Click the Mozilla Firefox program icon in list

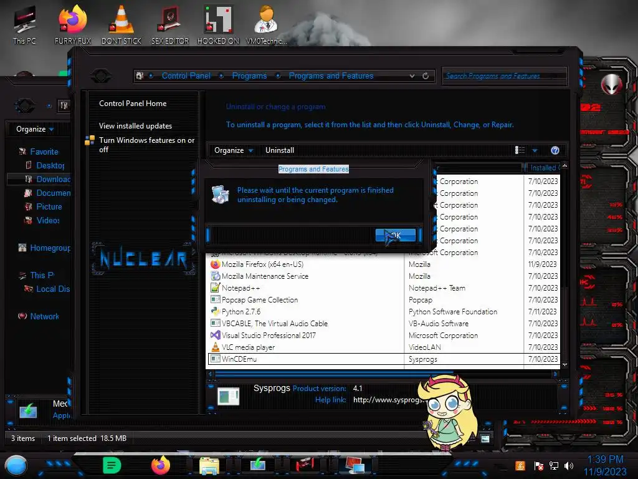(215, 264)
